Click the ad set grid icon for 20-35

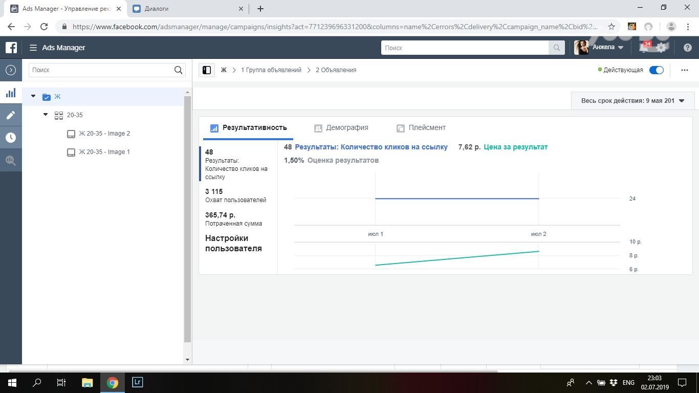pos(59,115)
